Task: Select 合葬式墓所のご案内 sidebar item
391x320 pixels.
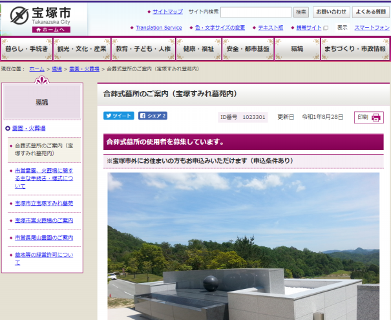Action: point(44,149)
